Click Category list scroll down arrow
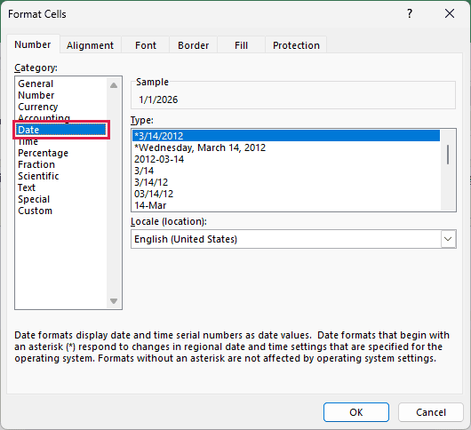 pos(114,301)
